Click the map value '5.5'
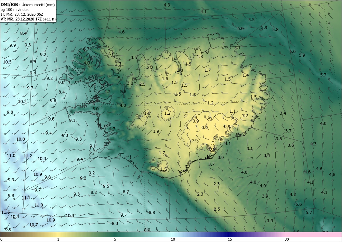Viewport: 342px width, 242px height. [x=251, y=19]
